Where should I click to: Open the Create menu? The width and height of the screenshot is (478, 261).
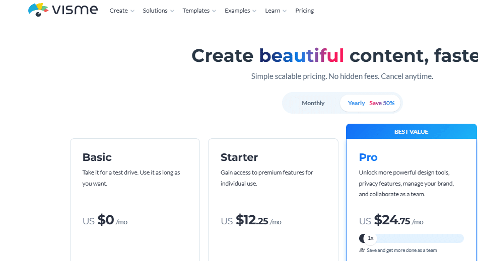122,11
